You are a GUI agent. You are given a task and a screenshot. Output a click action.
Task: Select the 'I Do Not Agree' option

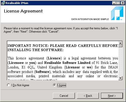(18, 85)
